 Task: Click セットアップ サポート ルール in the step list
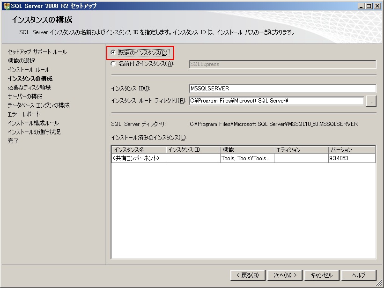[37, 52]
